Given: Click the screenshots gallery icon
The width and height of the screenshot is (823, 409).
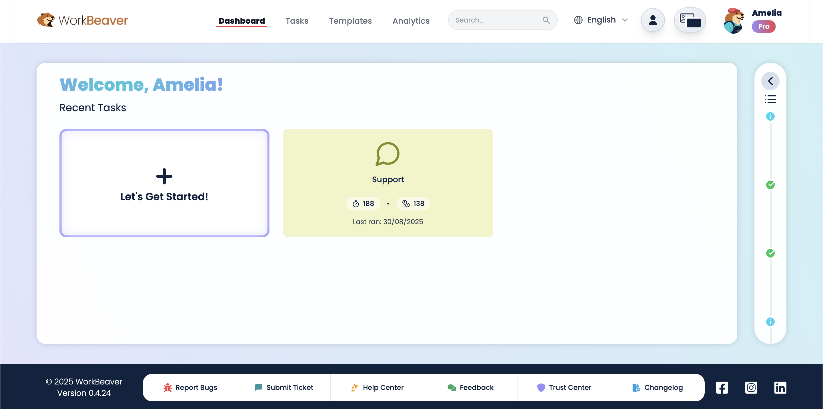Looking at the screenshot, I should point(690,20).
